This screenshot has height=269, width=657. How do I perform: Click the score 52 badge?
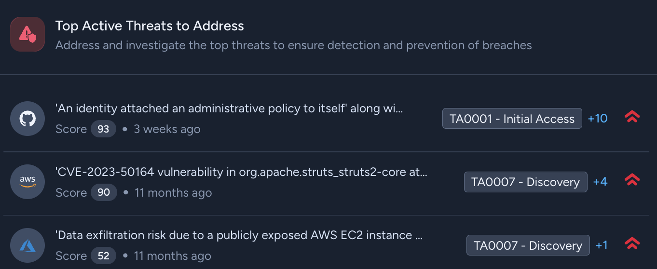(104, 256)
